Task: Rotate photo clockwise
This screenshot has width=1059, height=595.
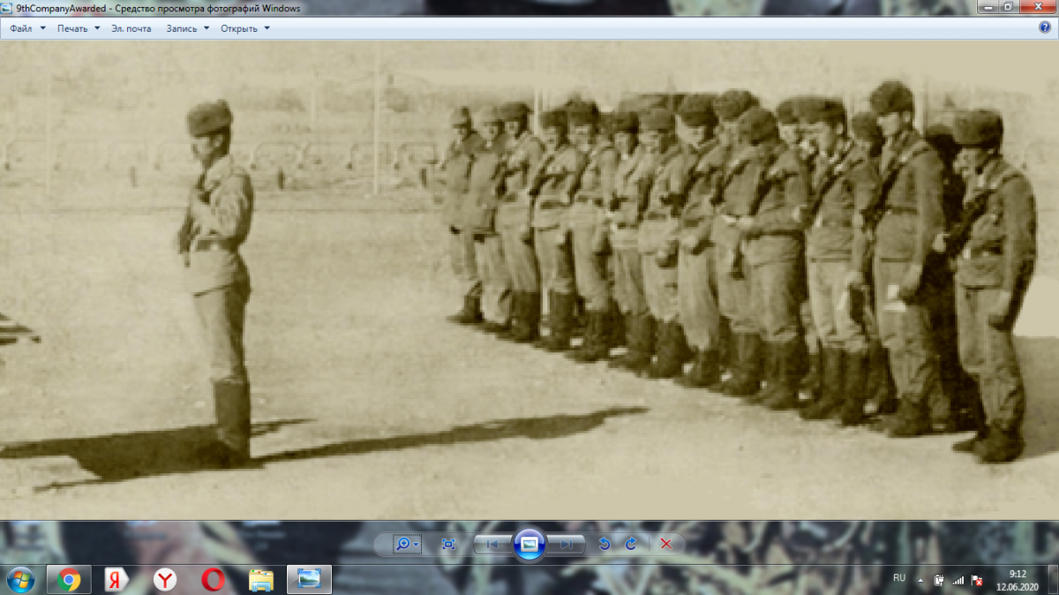Action: (631, 545)
